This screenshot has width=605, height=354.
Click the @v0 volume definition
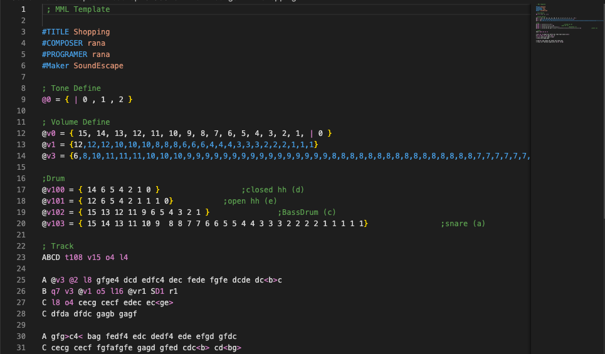tap(49, 133)
